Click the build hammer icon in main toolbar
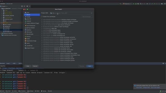The width and height of the screenshot is (166, 93). (120, 4)
